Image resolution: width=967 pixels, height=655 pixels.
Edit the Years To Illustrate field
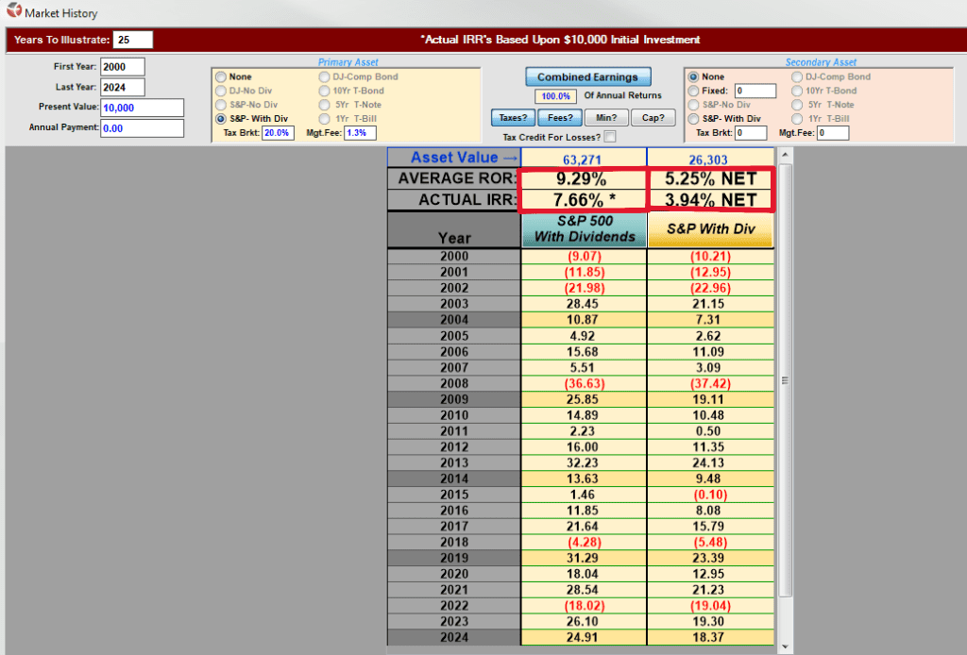tap(132, 40)
